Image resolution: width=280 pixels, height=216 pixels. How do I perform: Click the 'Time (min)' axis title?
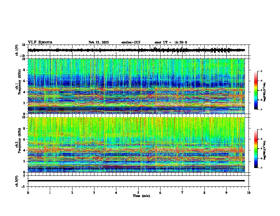click(x=141, y=196)
